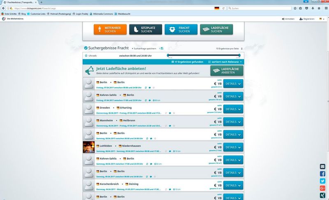The image size is (329, 200).
Task: Click the reload page icon
Action: pos(223,8)
